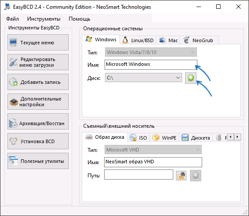Minimize the EasyBCD window
Screen dimensions: 249x216
pos(199,7)
